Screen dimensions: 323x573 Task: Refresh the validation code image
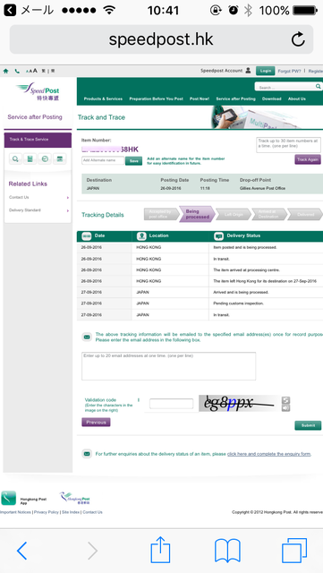pyautogui.click(x=286, y=400)
